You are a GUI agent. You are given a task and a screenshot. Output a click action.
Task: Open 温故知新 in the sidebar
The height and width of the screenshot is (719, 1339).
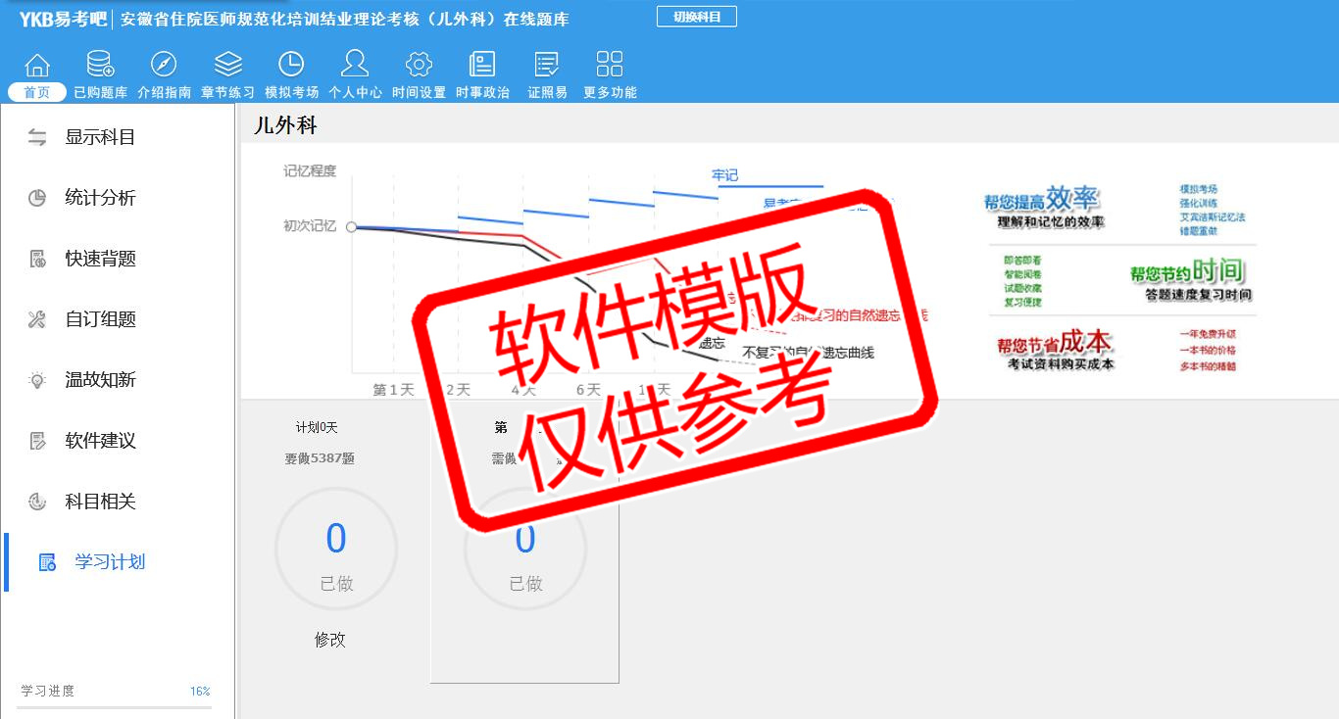(x=99, y=380)
